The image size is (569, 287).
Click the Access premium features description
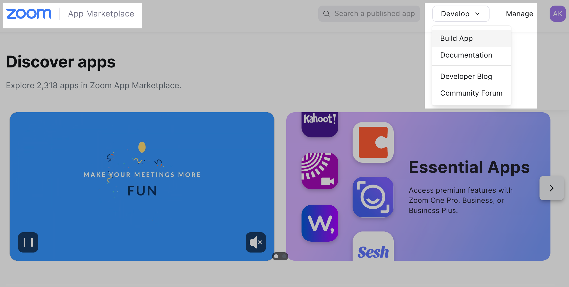(x=461, y=200)
